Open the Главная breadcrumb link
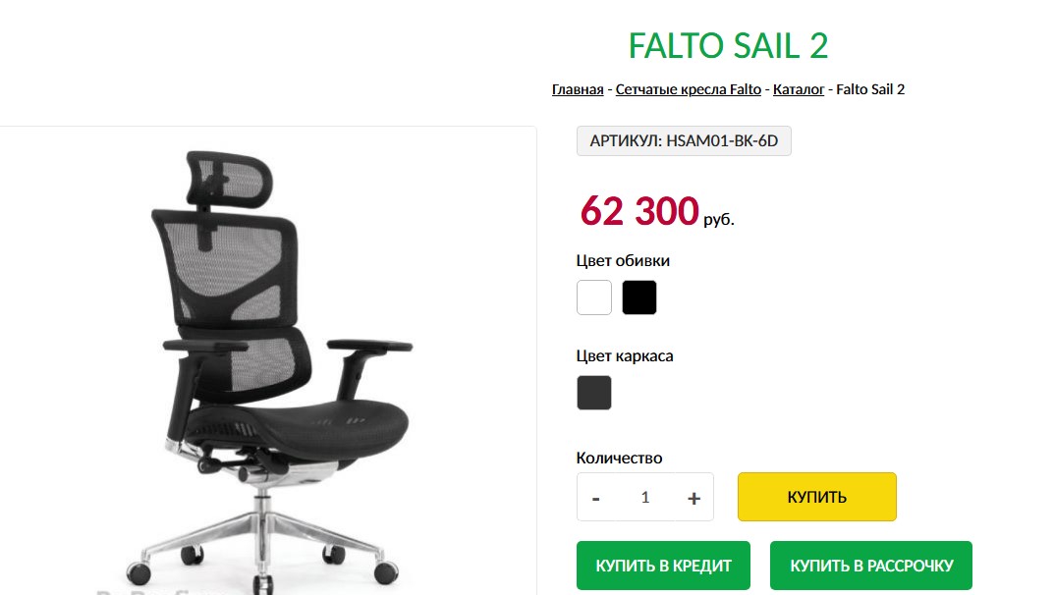The image size is (1054, 595). pyautogui.click(x=578, y=89)
